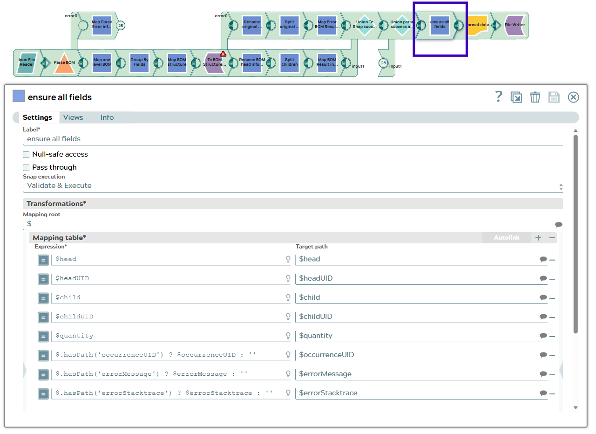Select the Map Error BOM Result snap
The width and height of the screenshot is (596, 434).
(x=327, y=25)
